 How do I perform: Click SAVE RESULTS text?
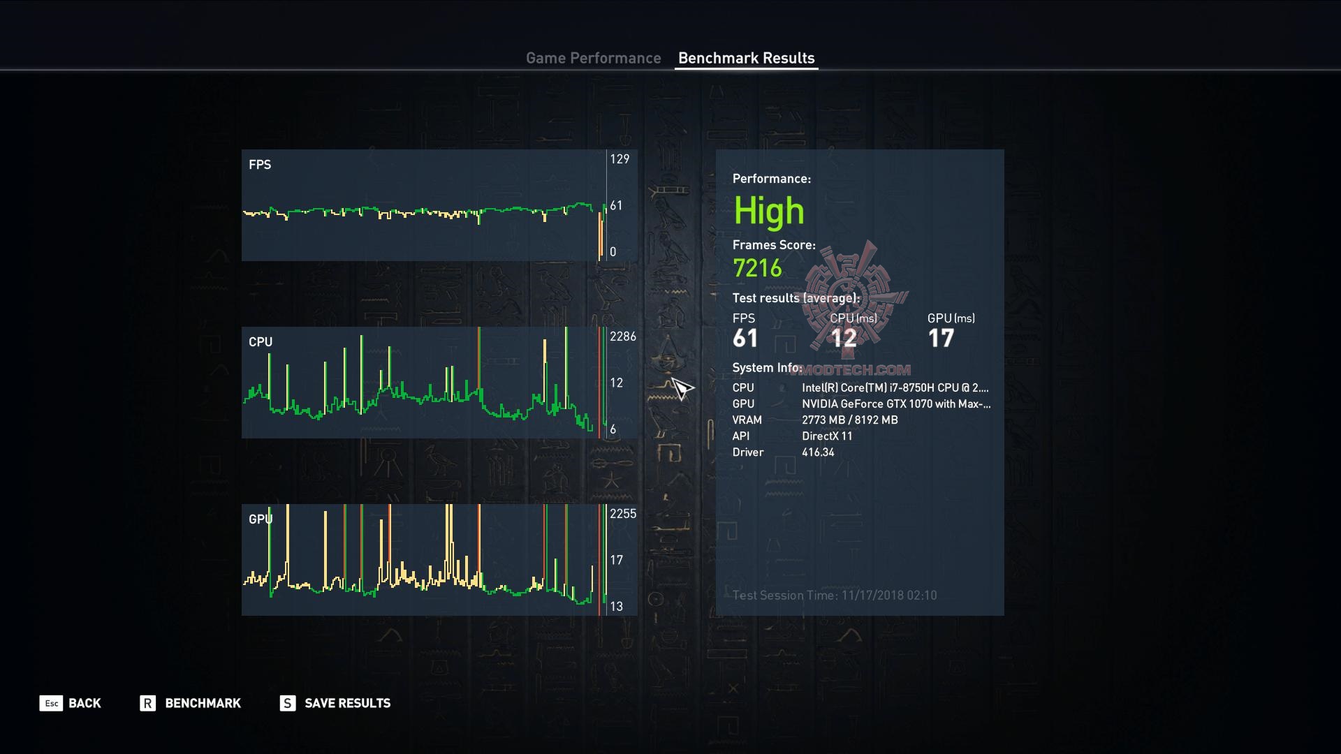tap(347, 703)
